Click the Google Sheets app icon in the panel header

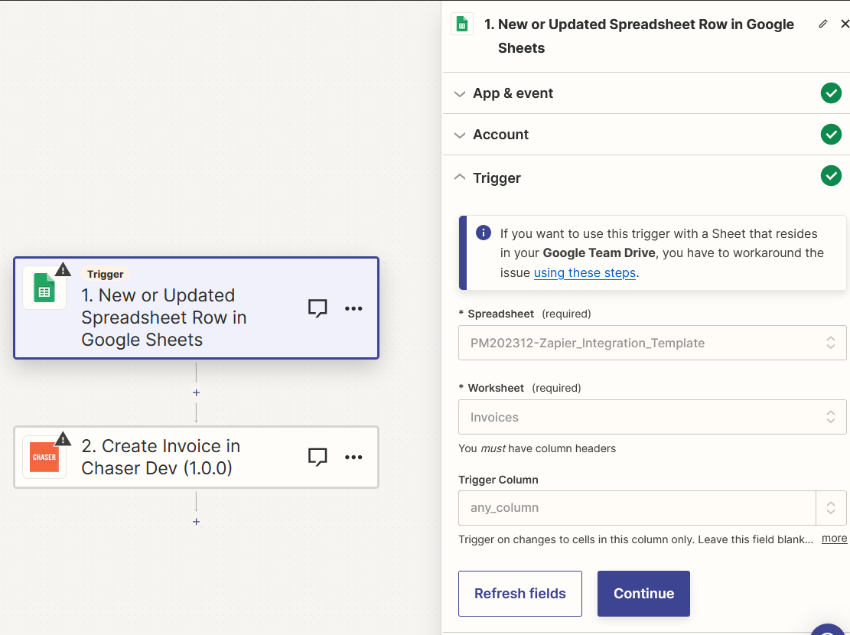click(x=462, y=24)
